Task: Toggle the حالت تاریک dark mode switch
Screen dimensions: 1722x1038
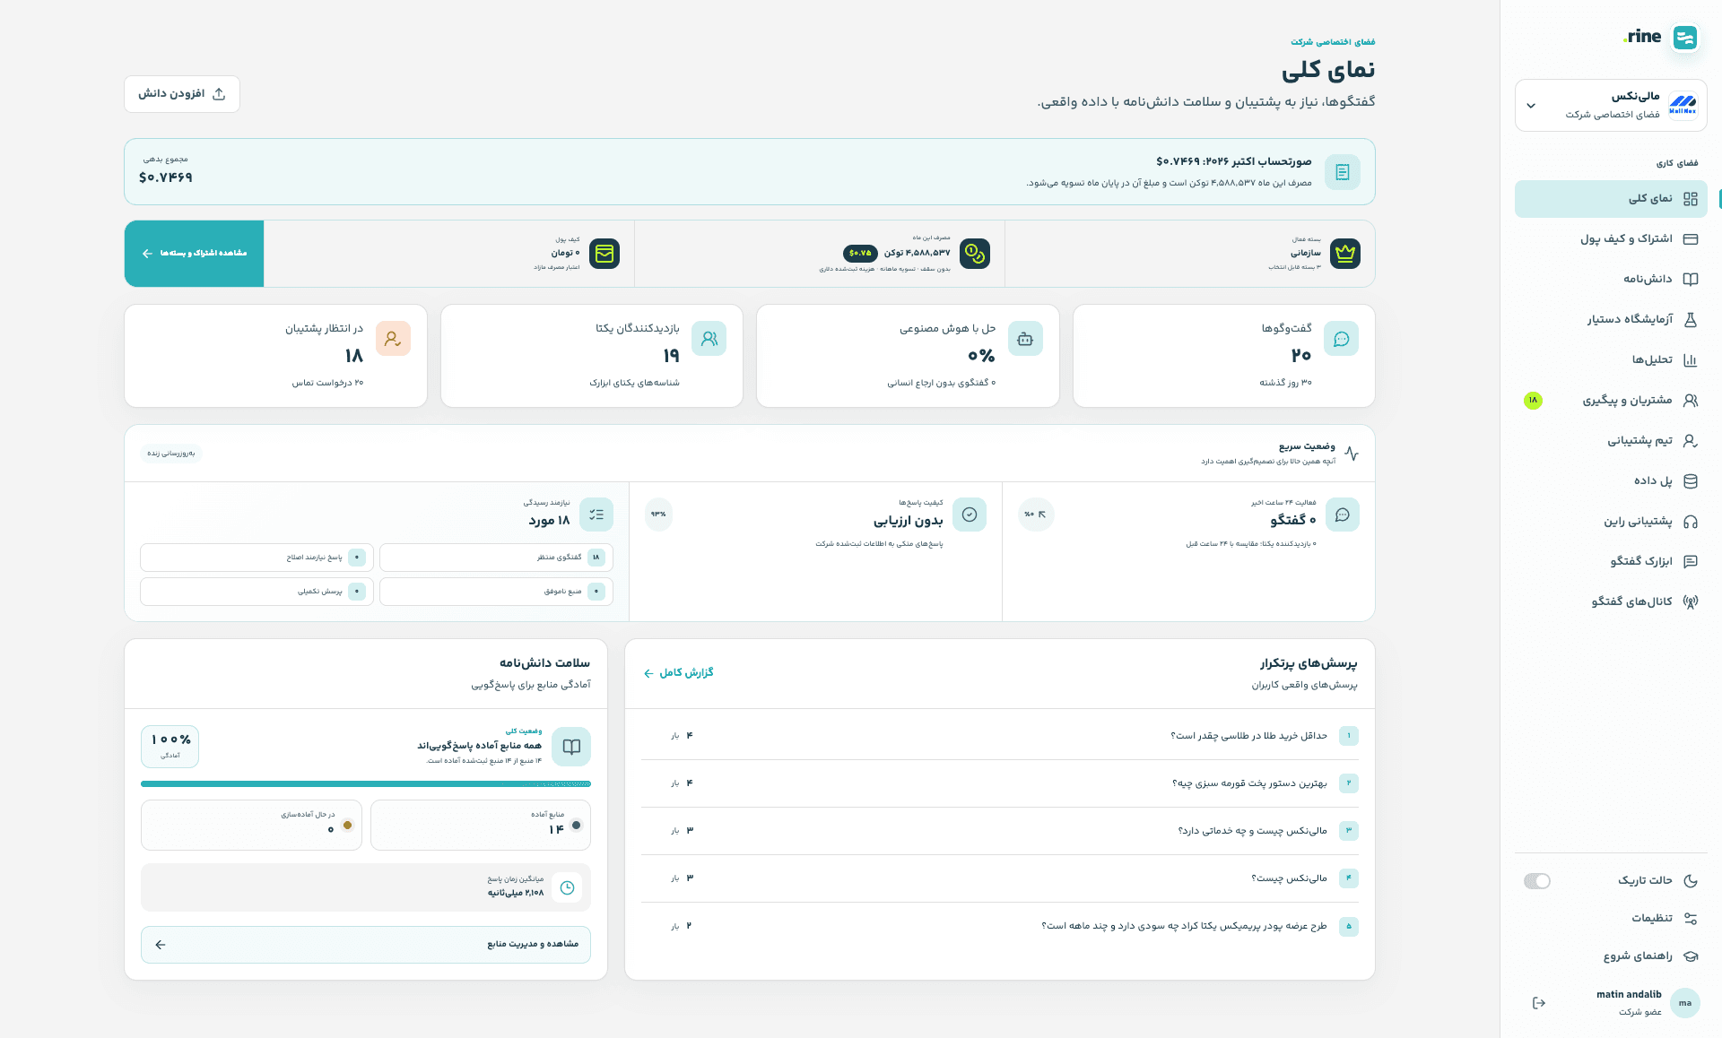Action: coord(1536,881)
